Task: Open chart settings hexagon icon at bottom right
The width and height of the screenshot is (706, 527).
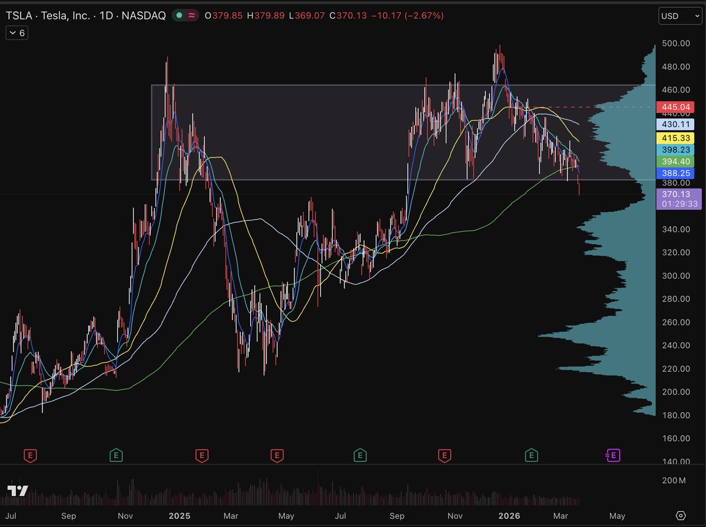Action: pyautogui.click(x=681, y=515)
